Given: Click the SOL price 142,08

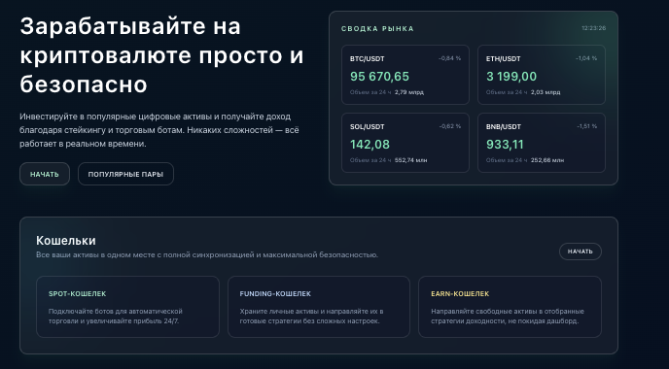Looking at the screenshot, I should 370,145.
